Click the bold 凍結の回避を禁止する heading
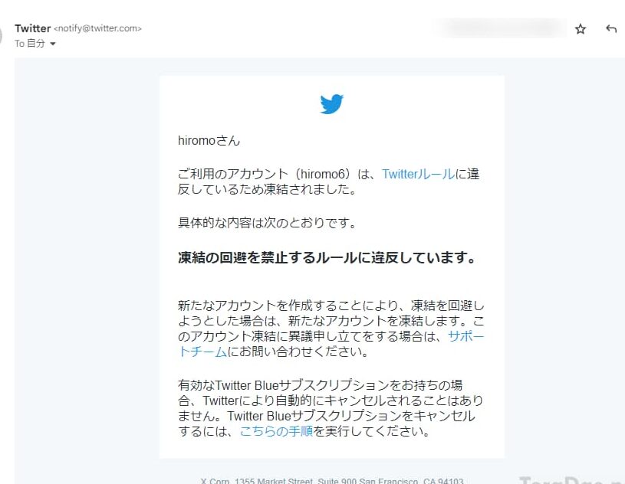Viewport: 625px width, 484px height. click(327, 258)
